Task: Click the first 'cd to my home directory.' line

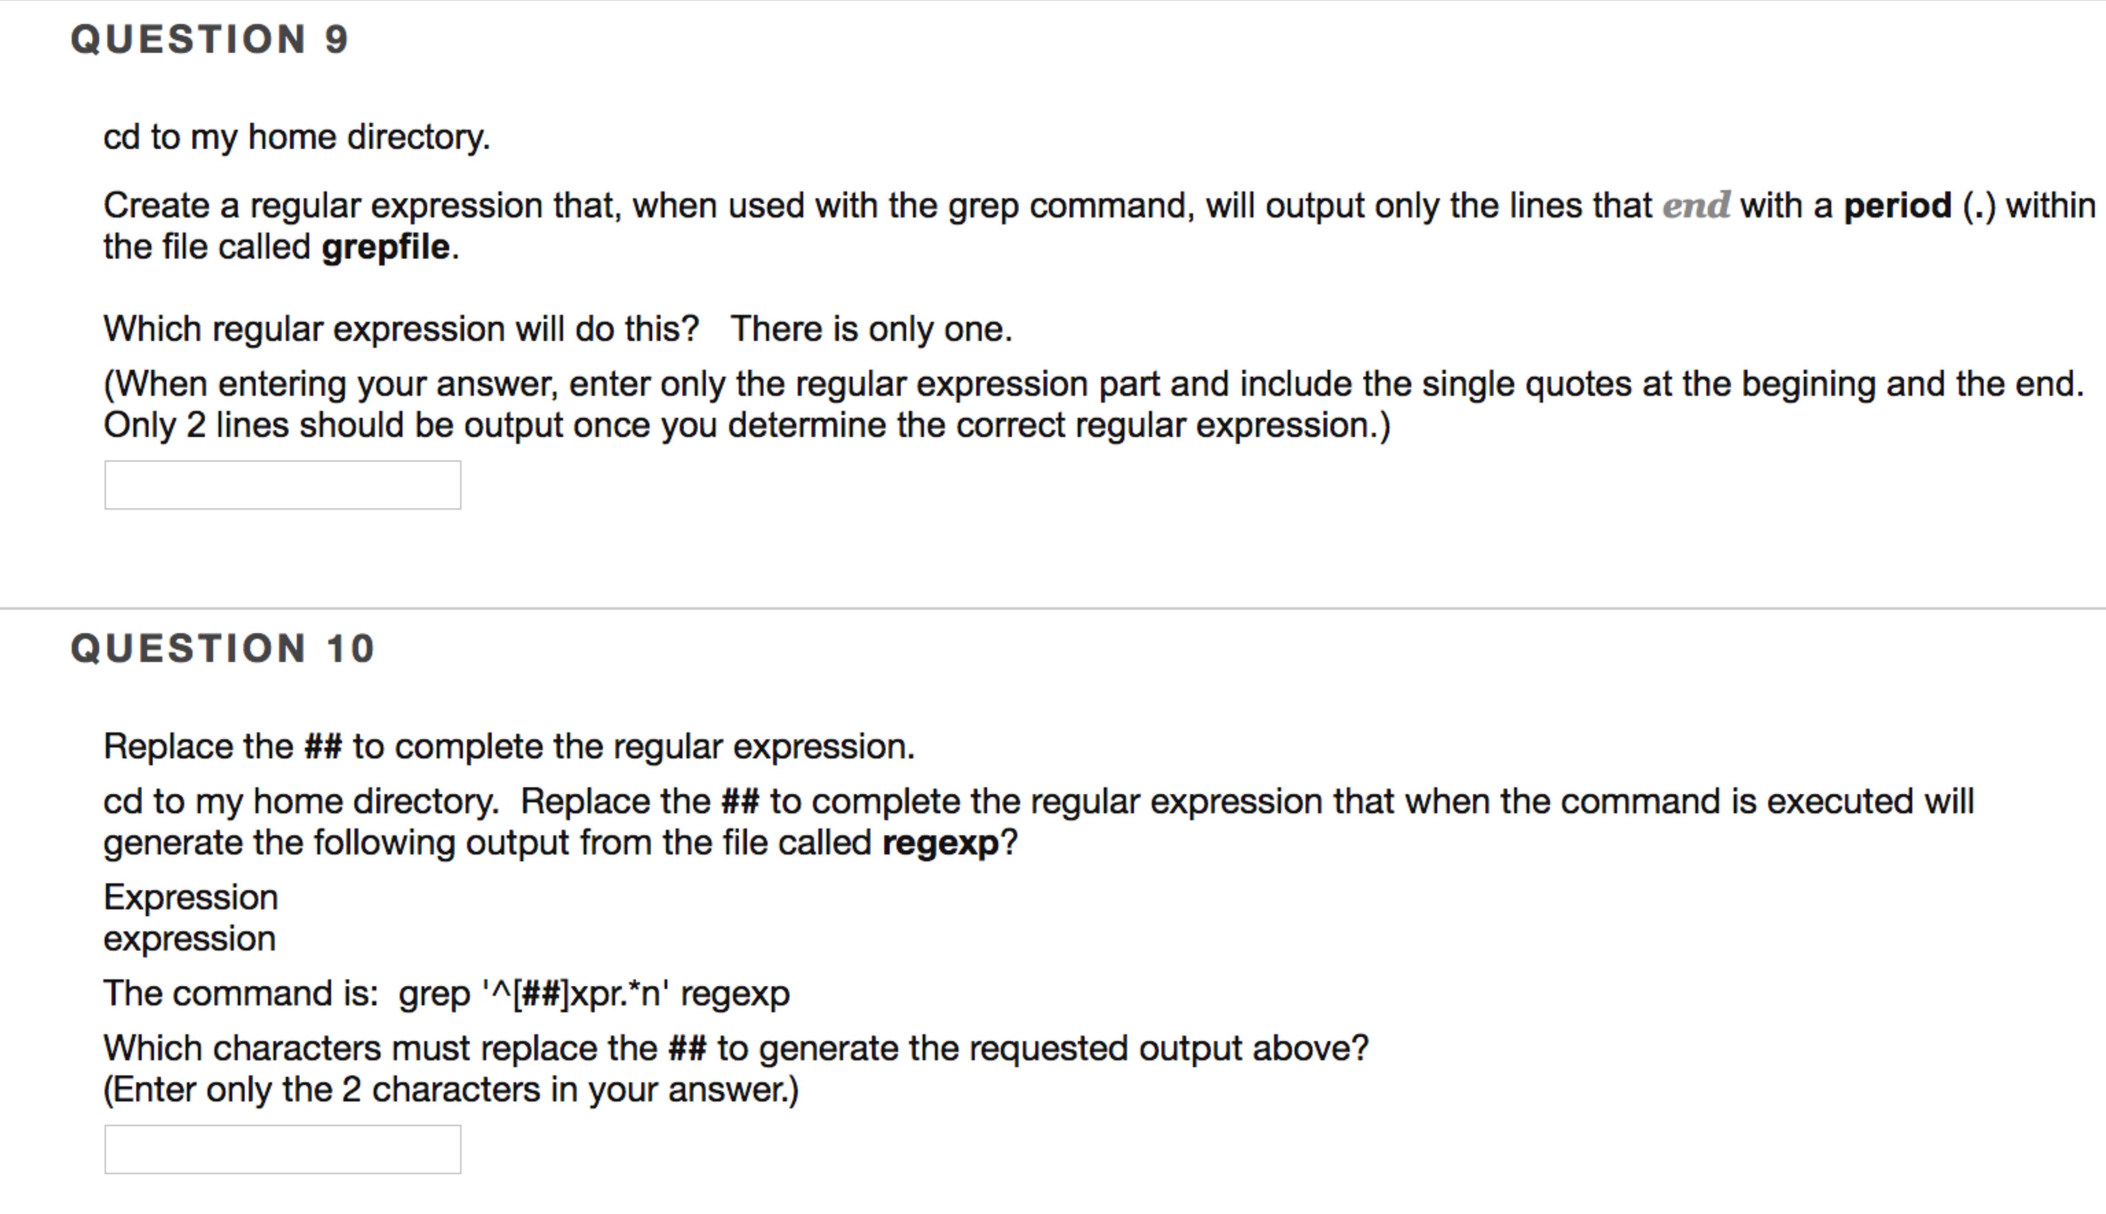Action: (297, 137)
